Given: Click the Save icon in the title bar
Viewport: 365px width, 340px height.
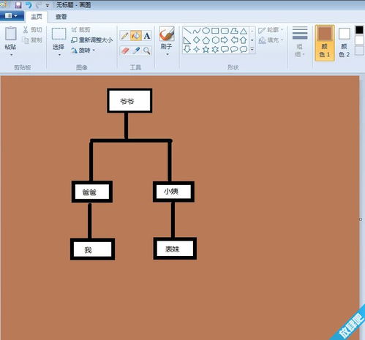Looking at the screenshot, I should [18, 4].
